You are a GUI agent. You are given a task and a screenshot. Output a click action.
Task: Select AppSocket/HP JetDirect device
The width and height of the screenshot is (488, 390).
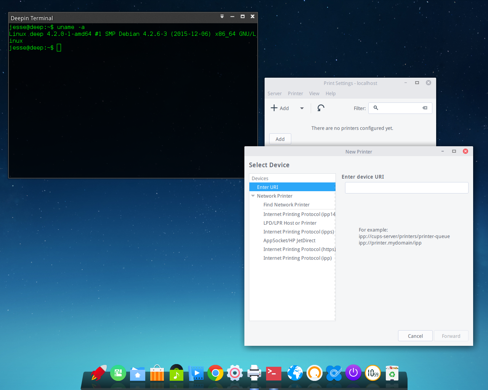click(x=292, y=241)
